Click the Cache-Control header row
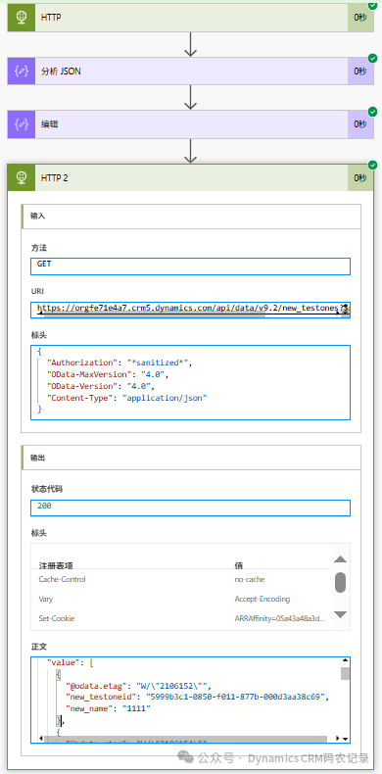The width and height of the screenshot is (382, 774). coord(182,579)
